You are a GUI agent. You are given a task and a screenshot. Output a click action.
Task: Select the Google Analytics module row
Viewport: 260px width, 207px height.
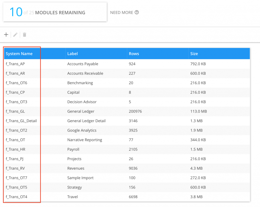[82, 130]
